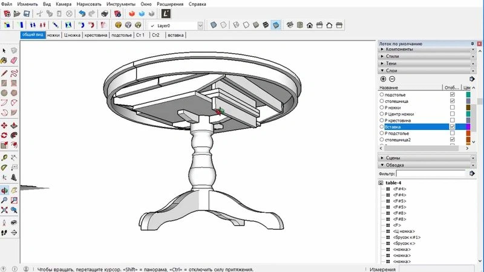Open the Инструменты menu

click(120, 4)
